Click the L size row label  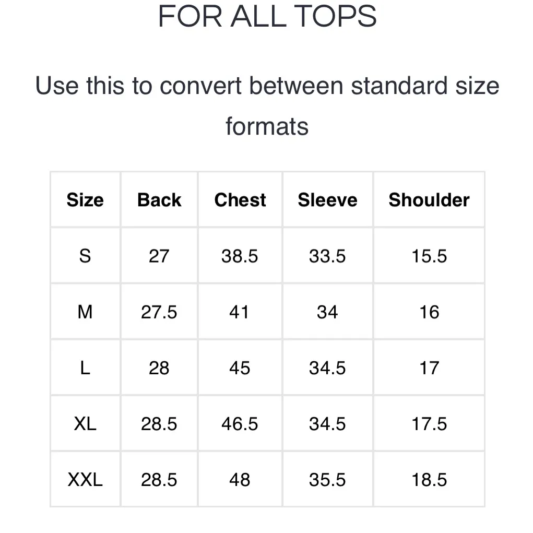tap(85, 368)
